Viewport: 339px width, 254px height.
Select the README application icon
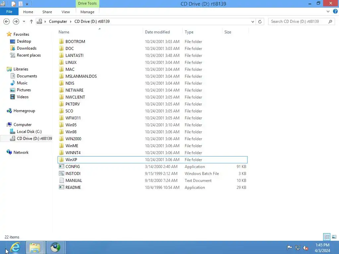pos(61,187)
